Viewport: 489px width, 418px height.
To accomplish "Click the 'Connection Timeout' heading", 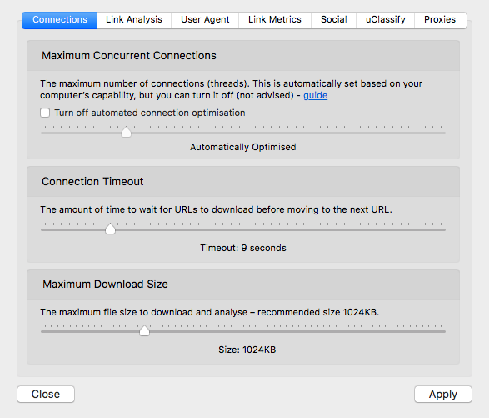I will tap(92, 182).
